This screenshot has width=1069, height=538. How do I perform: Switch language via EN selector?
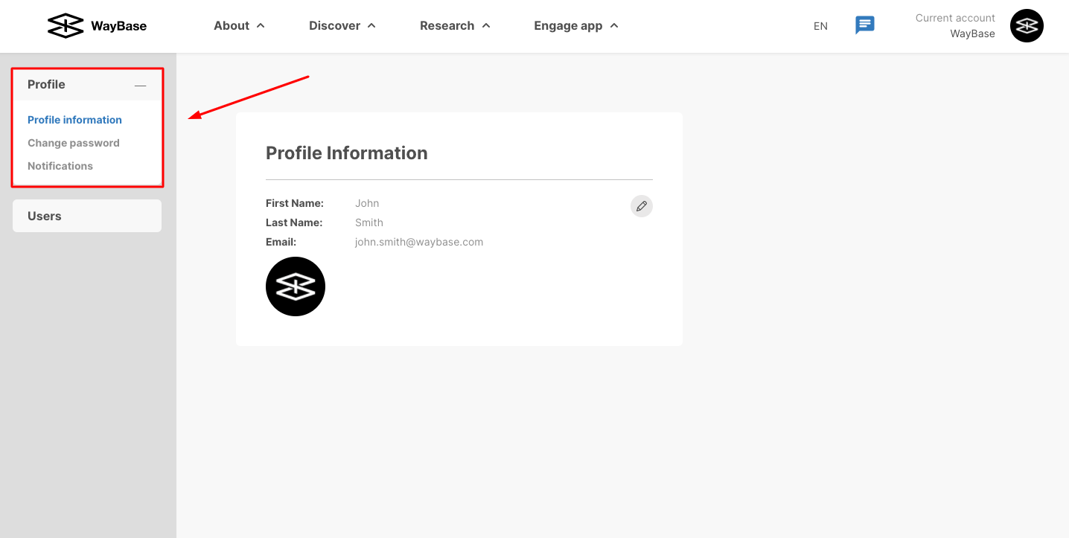[x=820, y=26]
